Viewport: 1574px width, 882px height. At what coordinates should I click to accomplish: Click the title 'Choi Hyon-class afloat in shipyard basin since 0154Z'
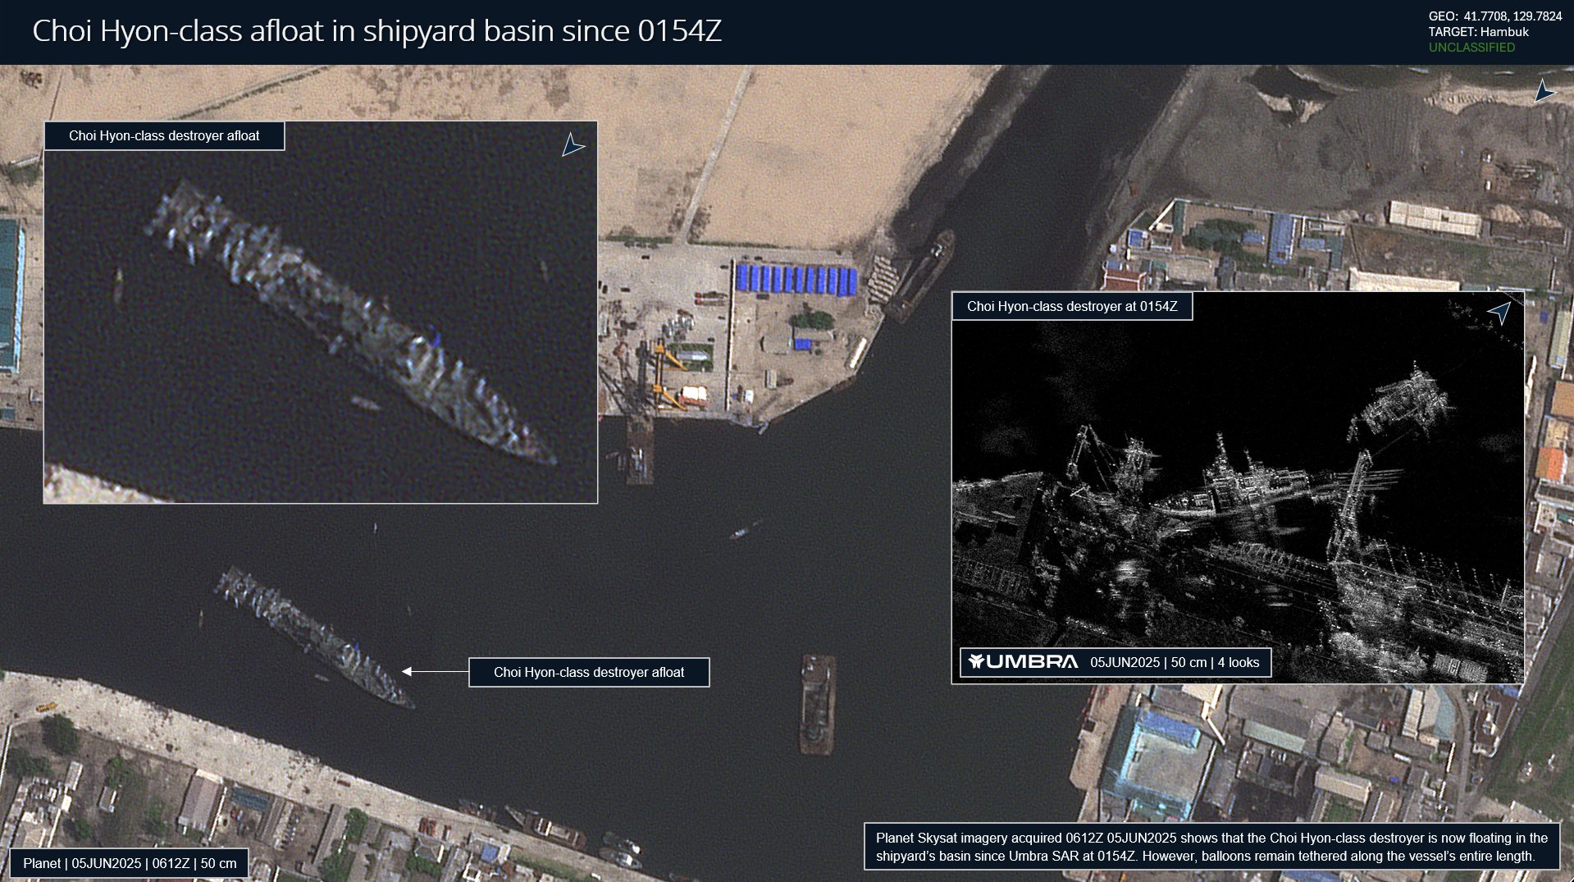coord(376,31)
